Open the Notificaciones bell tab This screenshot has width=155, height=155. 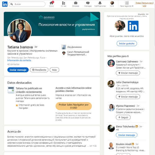point(100,4)
